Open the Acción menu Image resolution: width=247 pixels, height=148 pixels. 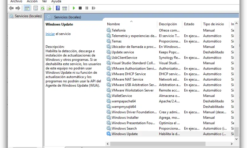pyautogui.click(x=32, y=1)
